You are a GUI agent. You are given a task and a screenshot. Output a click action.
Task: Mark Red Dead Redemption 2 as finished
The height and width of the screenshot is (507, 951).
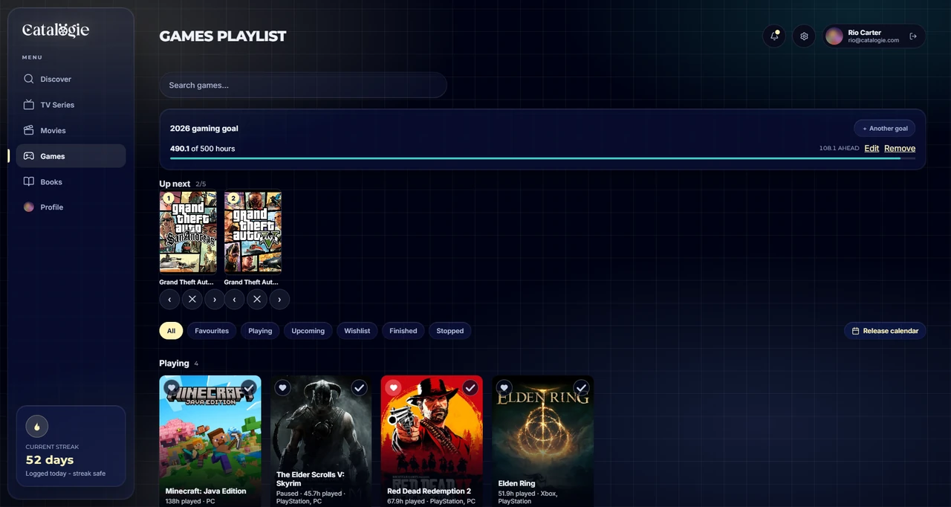coord(470,387)
